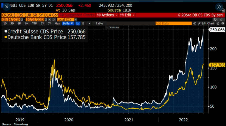Viewport: 226px width, 126px height.
Task: Click the 157.785 yellow axis value label
Action: pos(217,65)
